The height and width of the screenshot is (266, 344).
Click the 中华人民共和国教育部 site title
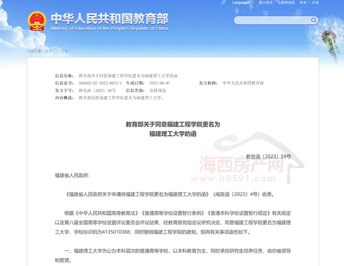click(110, 18)
